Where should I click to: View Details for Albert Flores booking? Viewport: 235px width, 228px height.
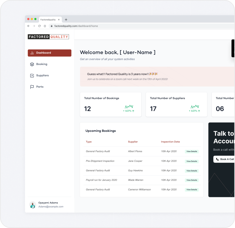(x=192, y=151)
